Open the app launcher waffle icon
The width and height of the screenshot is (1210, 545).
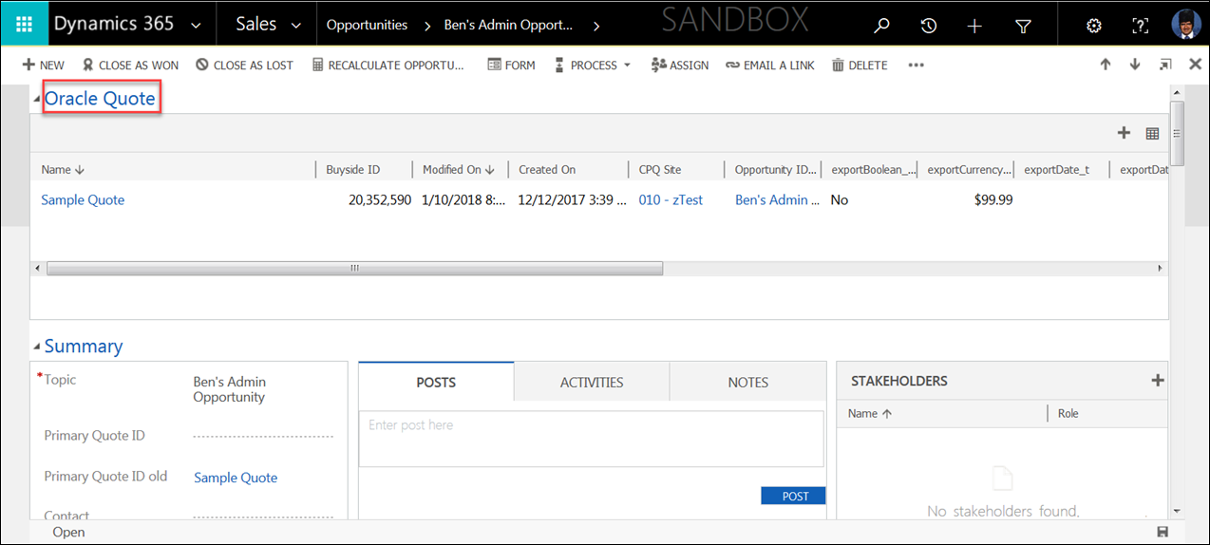coord(24,25)
